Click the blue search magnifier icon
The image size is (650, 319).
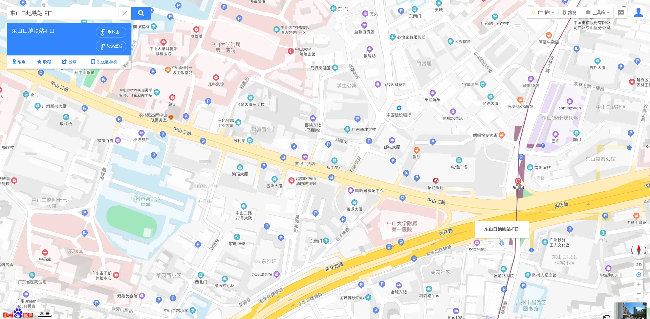pos(141,13)
